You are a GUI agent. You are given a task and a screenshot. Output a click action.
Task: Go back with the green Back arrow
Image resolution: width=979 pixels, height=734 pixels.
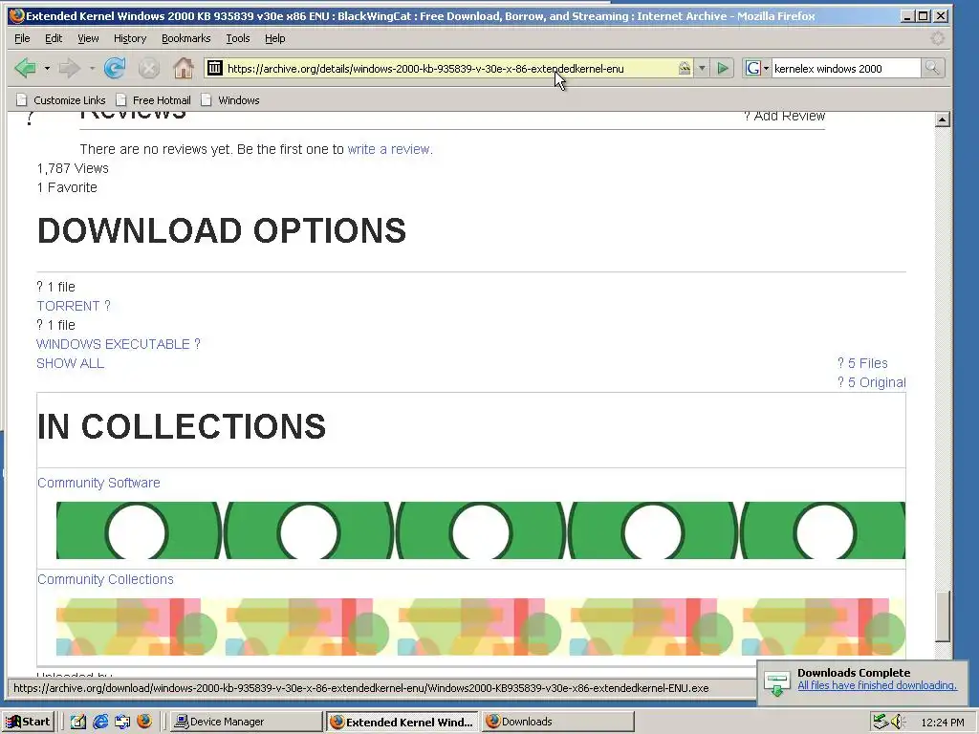[x=26, y=68]
